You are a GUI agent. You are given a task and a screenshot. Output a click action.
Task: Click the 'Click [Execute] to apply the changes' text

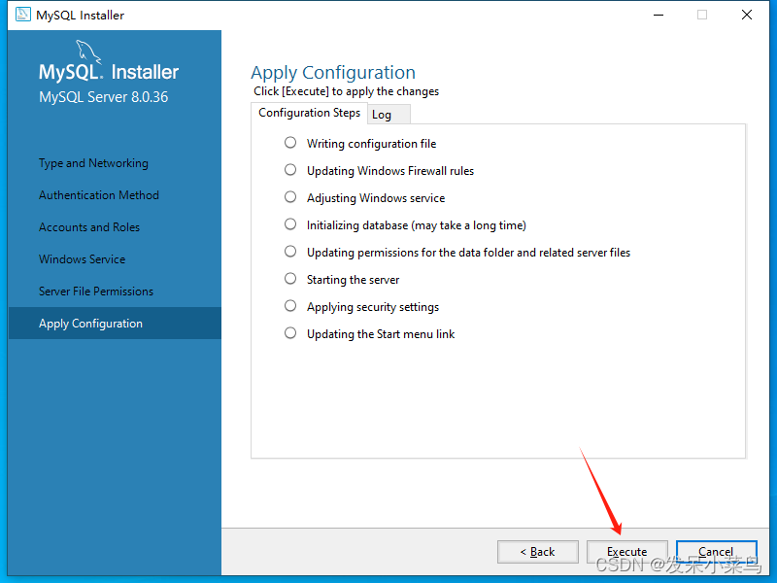[x=347, y=91]
